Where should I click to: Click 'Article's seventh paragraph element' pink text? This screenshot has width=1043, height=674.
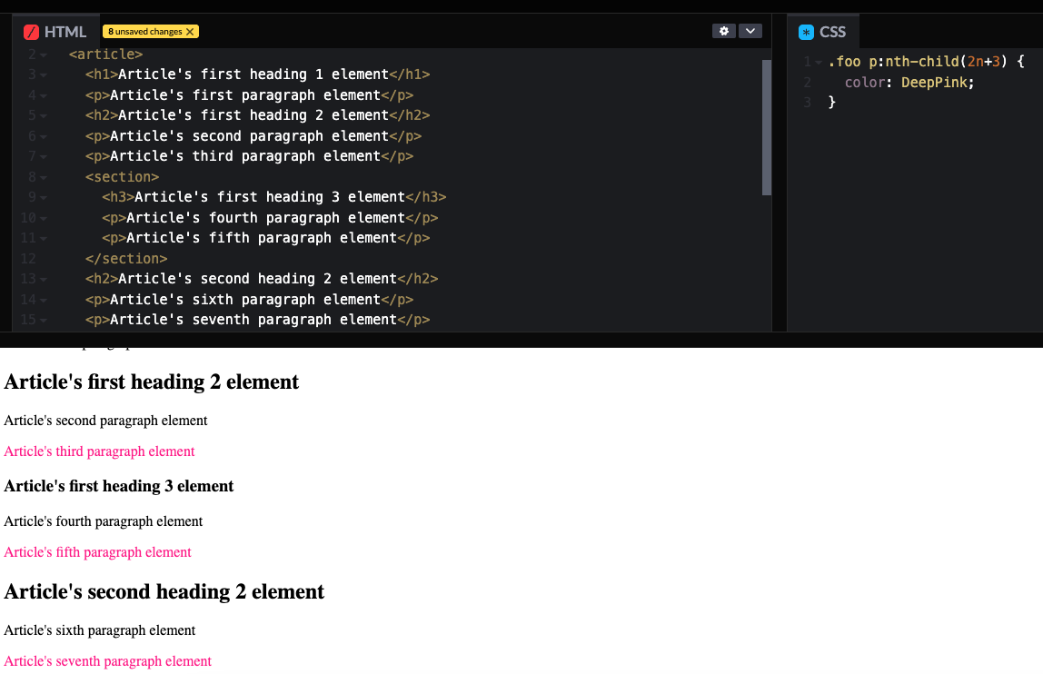point(107,660)
